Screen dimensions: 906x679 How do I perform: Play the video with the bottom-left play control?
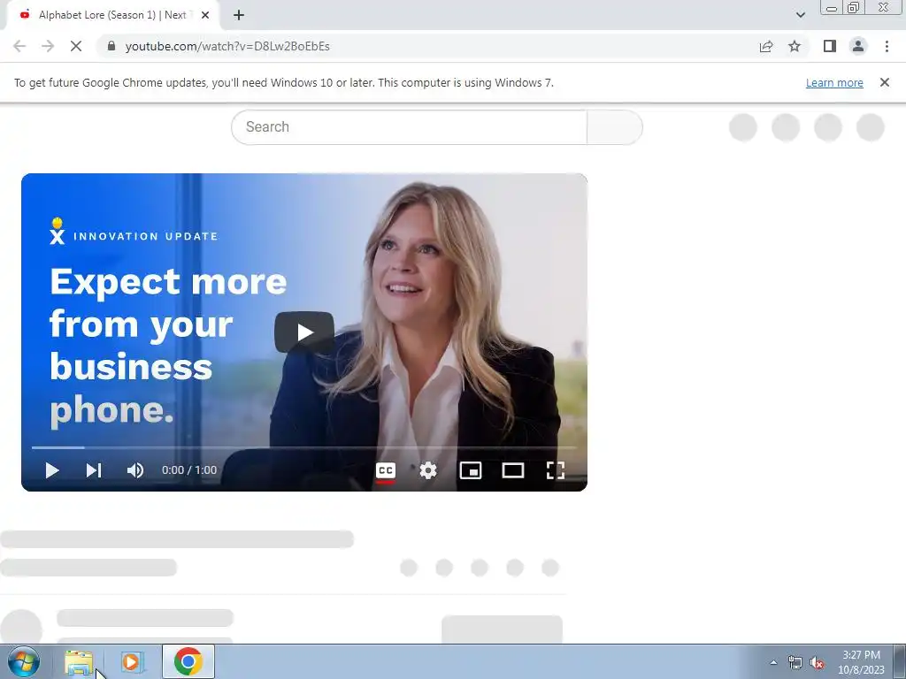[x=52, y=470]
